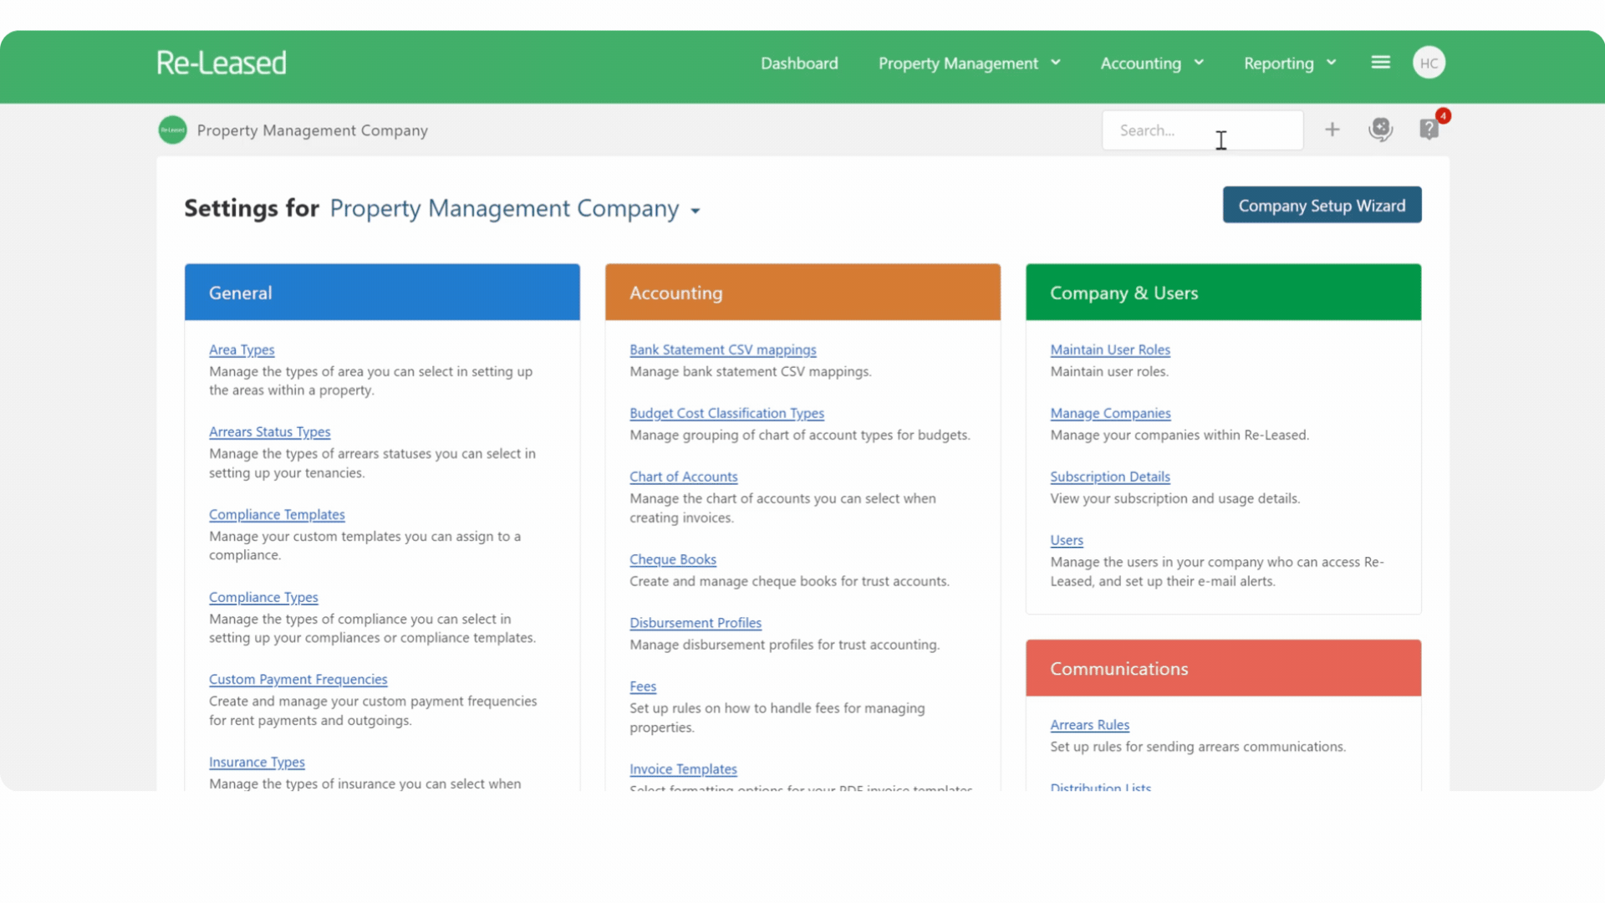
Task: Click the Re-Leased logo
Action: (222, 63)
